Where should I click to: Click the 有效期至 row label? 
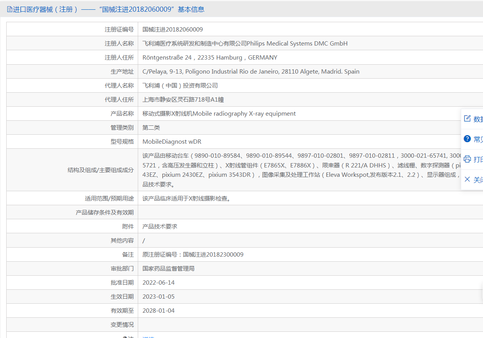pos(122,310)
